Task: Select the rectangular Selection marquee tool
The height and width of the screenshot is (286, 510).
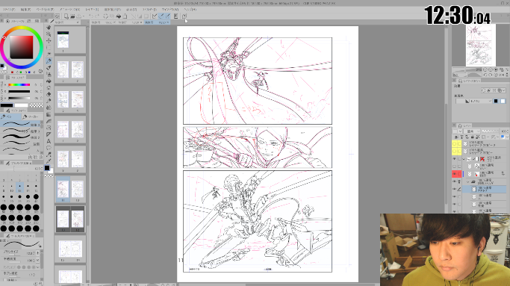Action: point(49,48)
